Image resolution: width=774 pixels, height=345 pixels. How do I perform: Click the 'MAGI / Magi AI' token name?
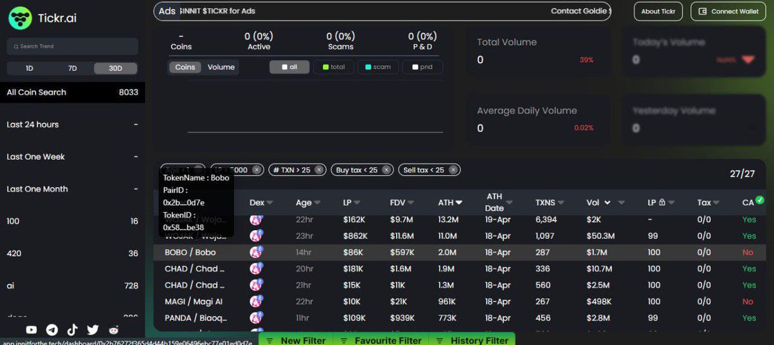[x=194, y=301]
